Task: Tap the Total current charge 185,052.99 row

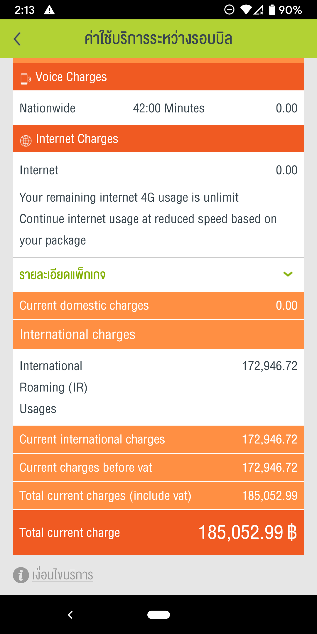Action: click(158, 532)
